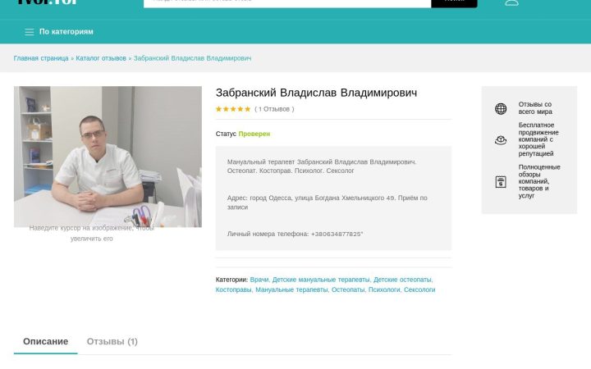
Task: Expand the По категориям menu
Action: coord(66,32)
